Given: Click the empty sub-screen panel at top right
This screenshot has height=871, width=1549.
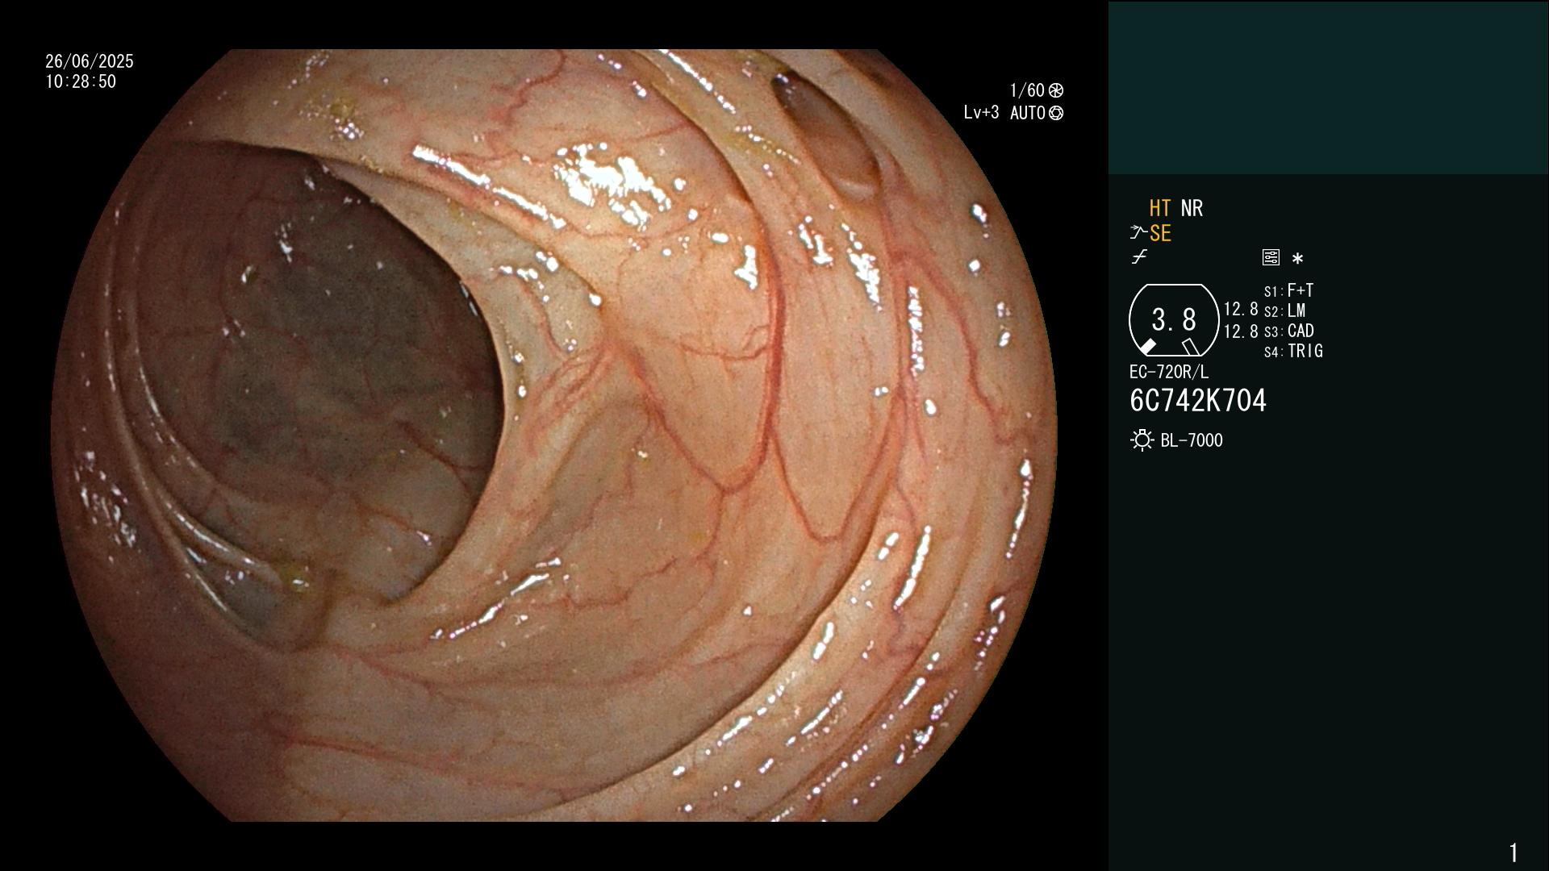Looking at the screenshot, I should pos(1328,87).
